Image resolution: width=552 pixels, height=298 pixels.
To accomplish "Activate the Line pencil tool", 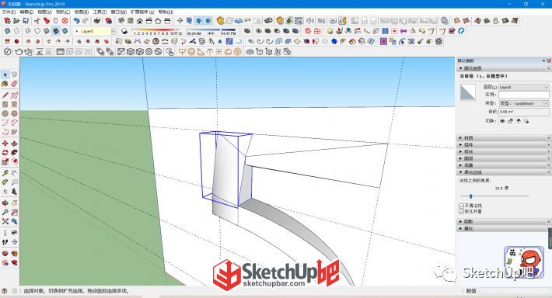I will coord(5,95).
